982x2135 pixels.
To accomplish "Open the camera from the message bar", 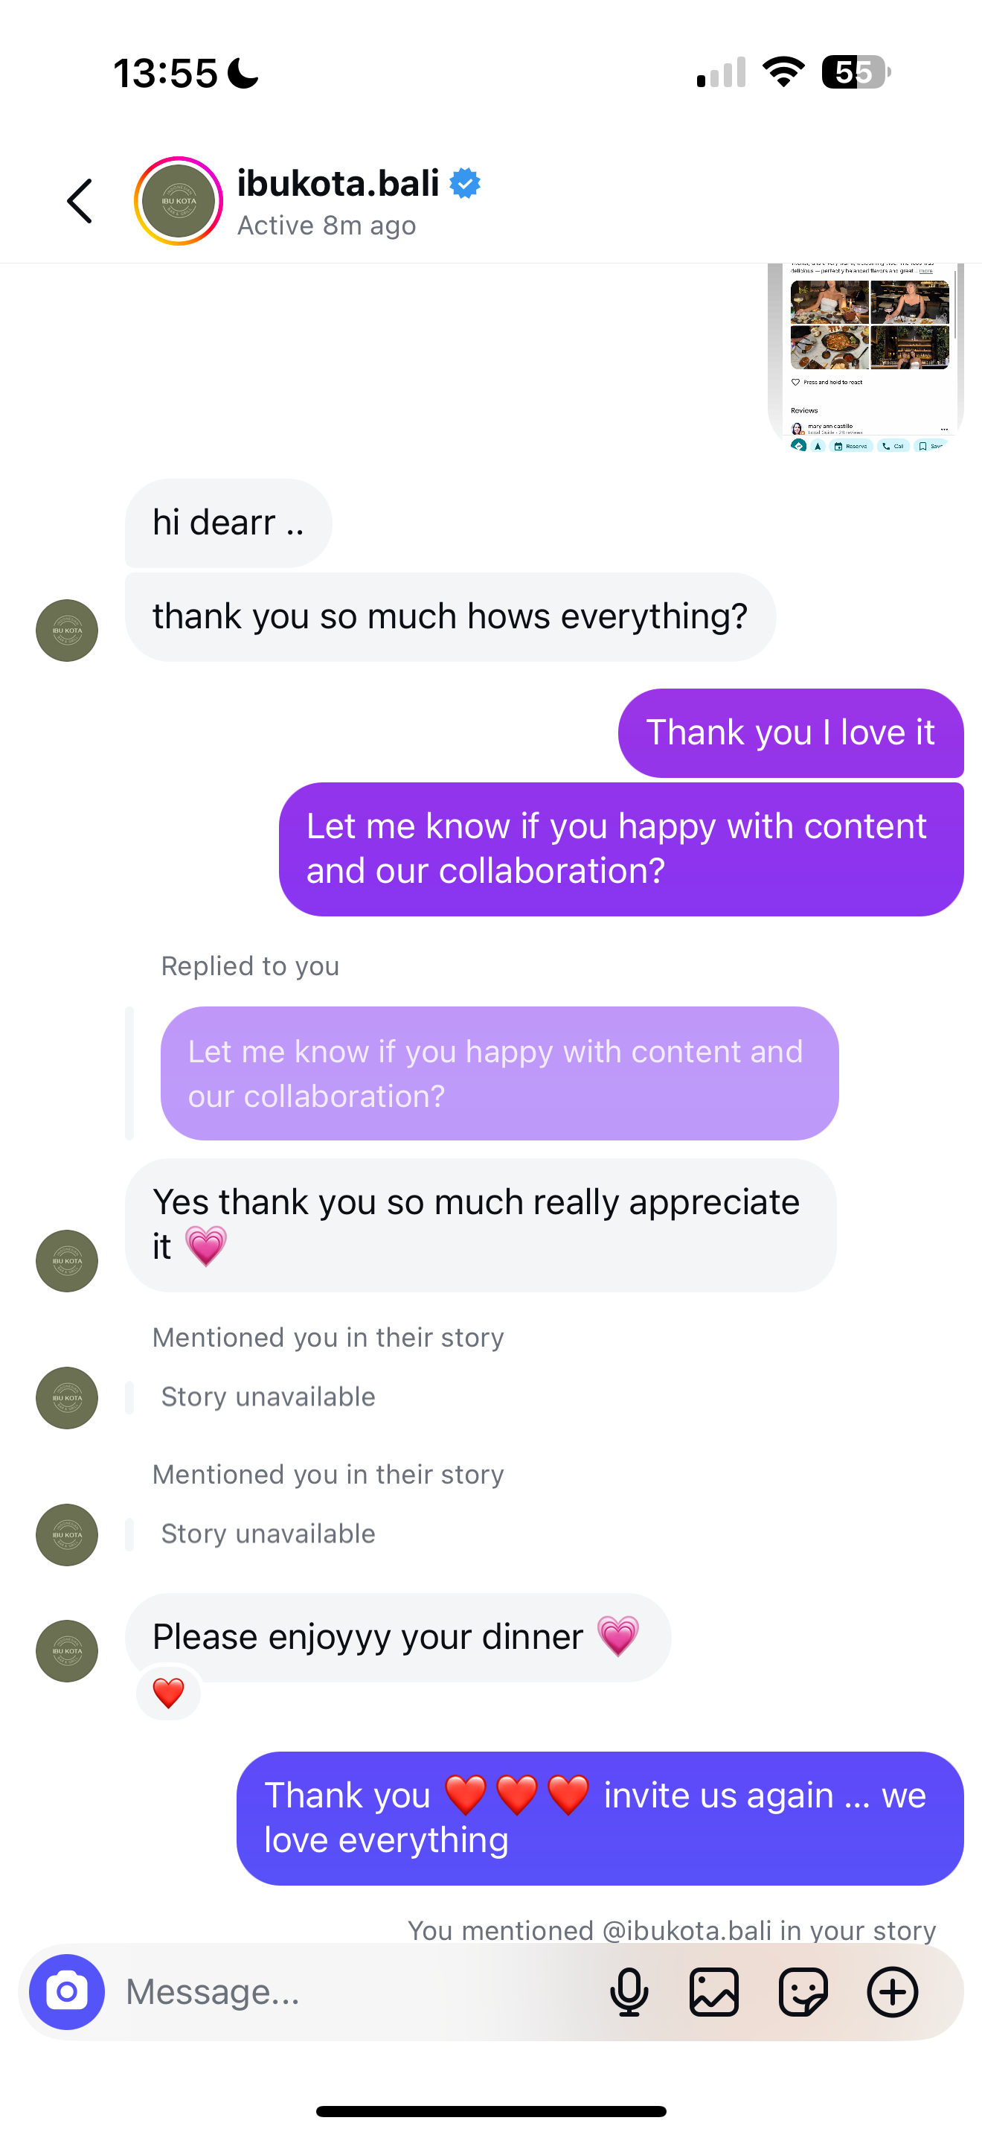I will [x=67, y=1991].
